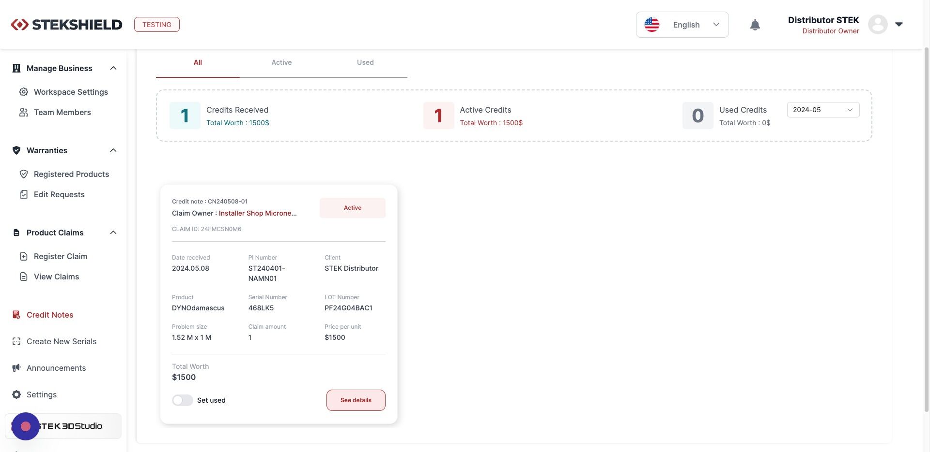Click the STEKSHIELD logo
Screen dimensions: 930x452
(x=67, y=25)
